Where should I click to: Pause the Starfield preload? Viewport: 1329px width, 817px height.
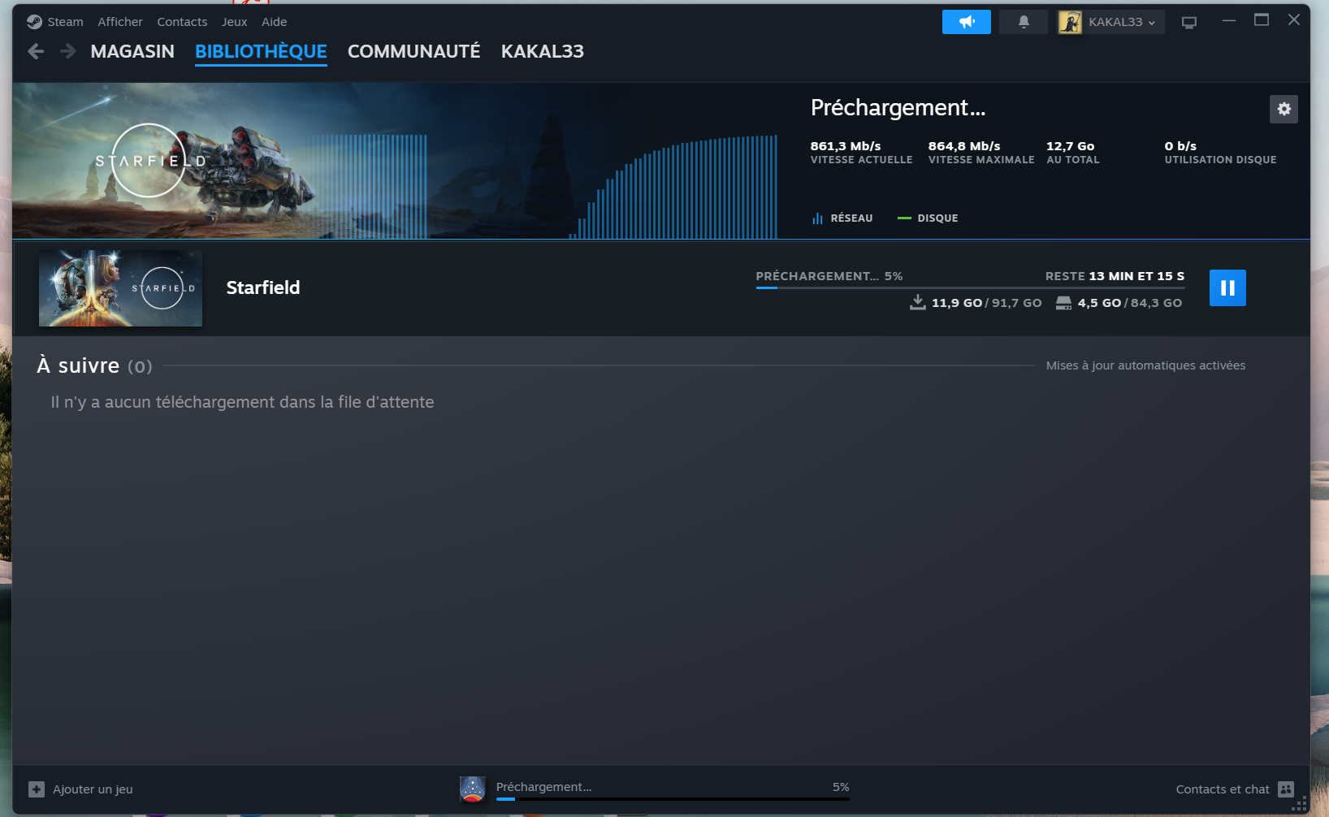pos(1227,287)
